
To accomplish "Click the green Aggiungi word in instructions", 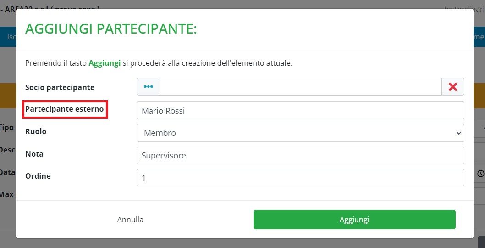I will (105, 63).
